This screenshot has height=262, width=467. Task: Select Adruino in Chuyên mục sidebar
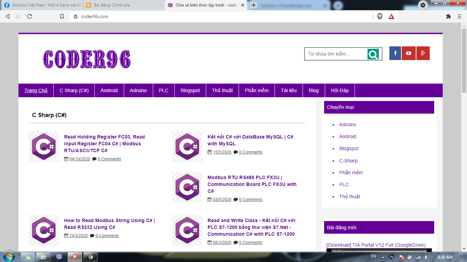click(x=348, y=125)
